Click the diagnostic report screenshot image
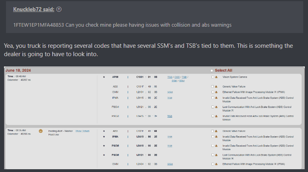The image size is (308, 172). (x=154, y=119)
